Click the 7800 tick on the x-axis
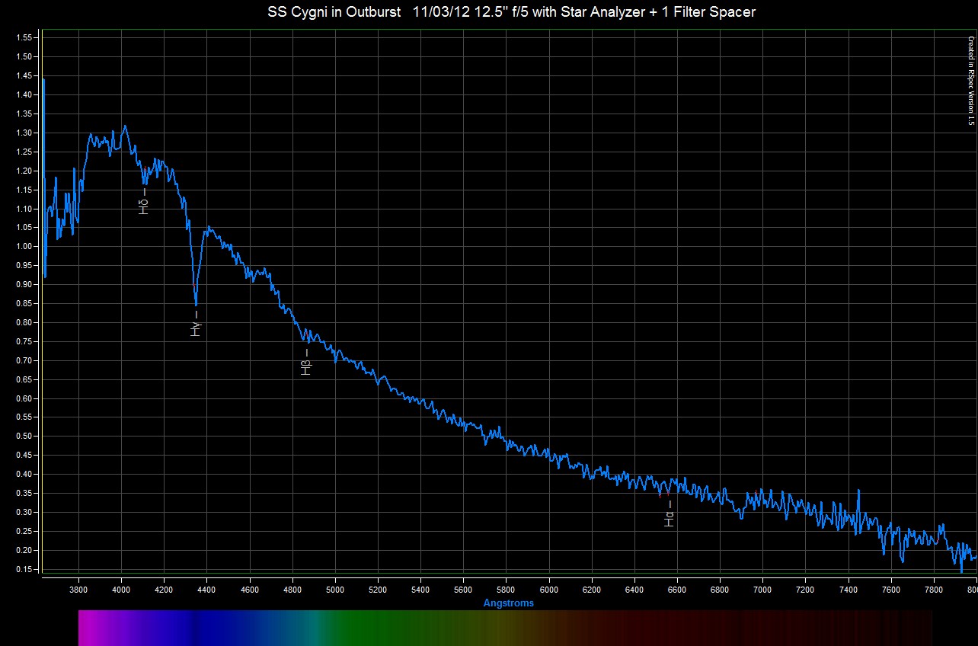 (935, 589)
